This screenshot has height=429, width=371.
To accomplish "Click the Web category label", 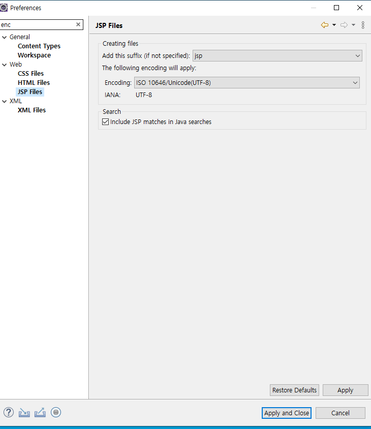I will (16, 64).
